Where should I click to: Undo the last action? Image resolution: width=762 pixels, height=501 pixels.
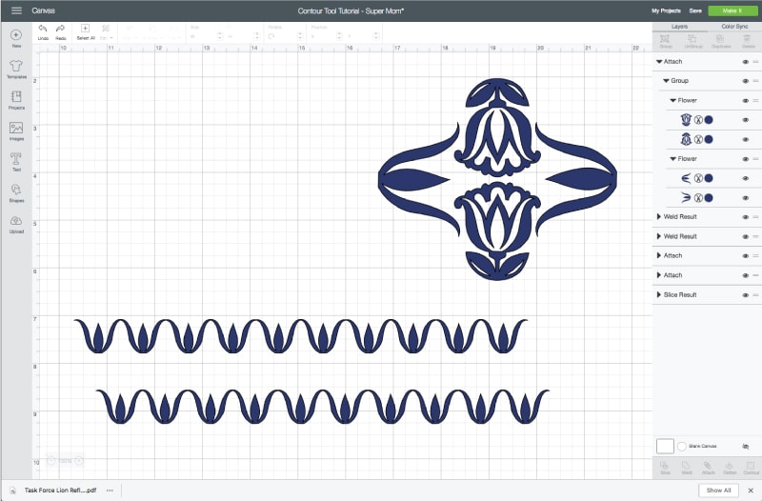click(x=43, y=30)
